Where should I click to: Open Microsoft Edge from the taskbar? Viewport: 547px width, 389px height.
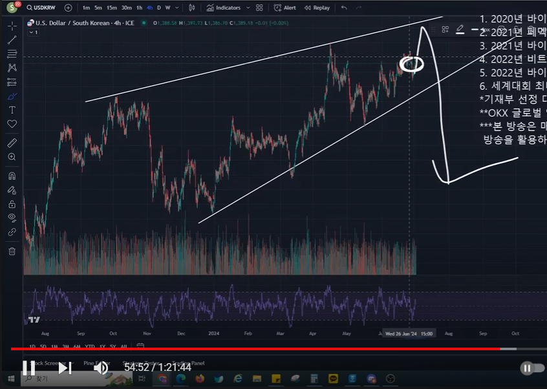click(180, 379)
